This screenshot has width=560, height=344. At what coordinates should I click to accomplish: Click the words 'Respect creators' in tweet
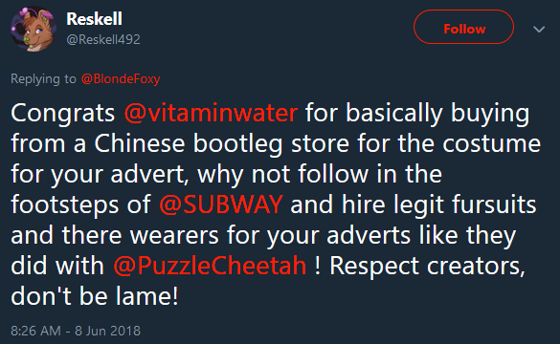(x=427, y=266)
